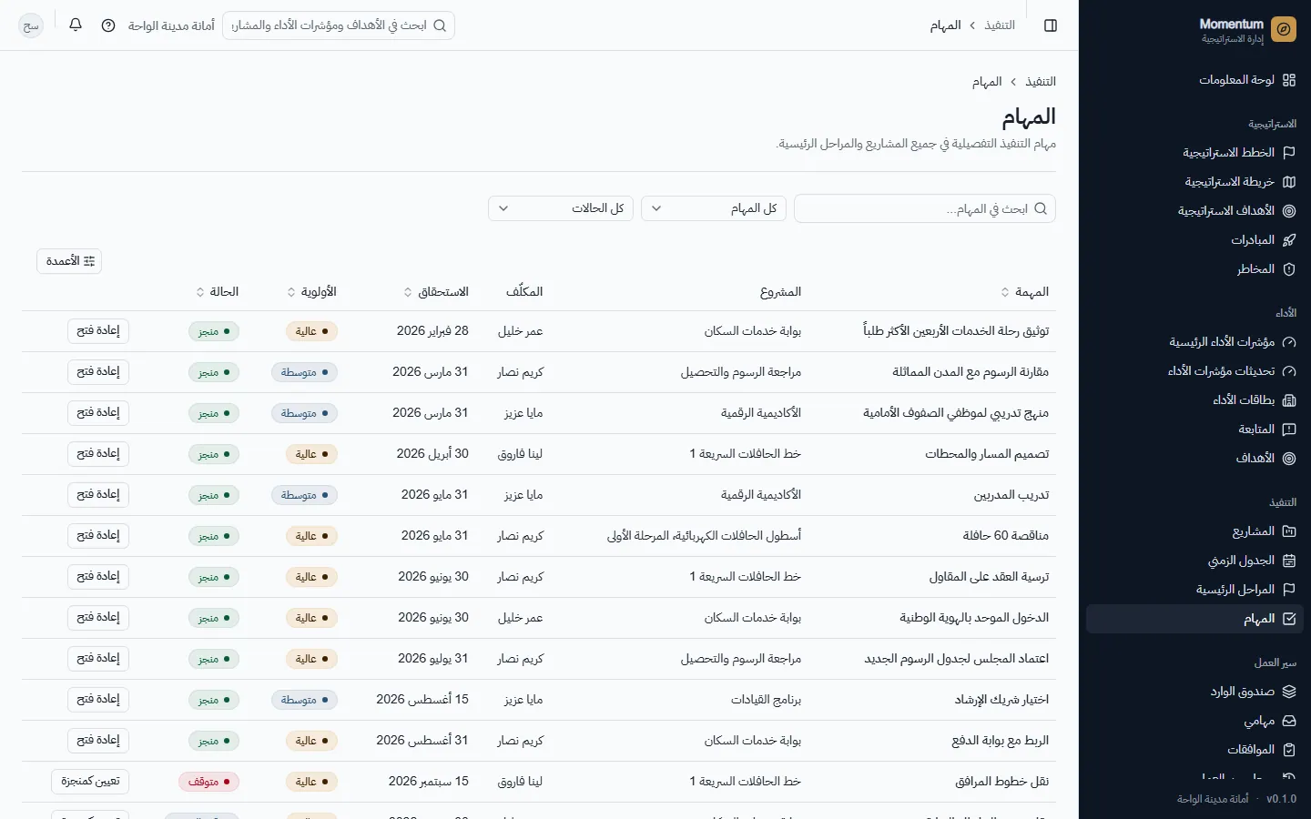Click the صندوق الوارد inbox layers icon
The height and width of the screenshot is (819, 1311).
tap(1289, 692)
